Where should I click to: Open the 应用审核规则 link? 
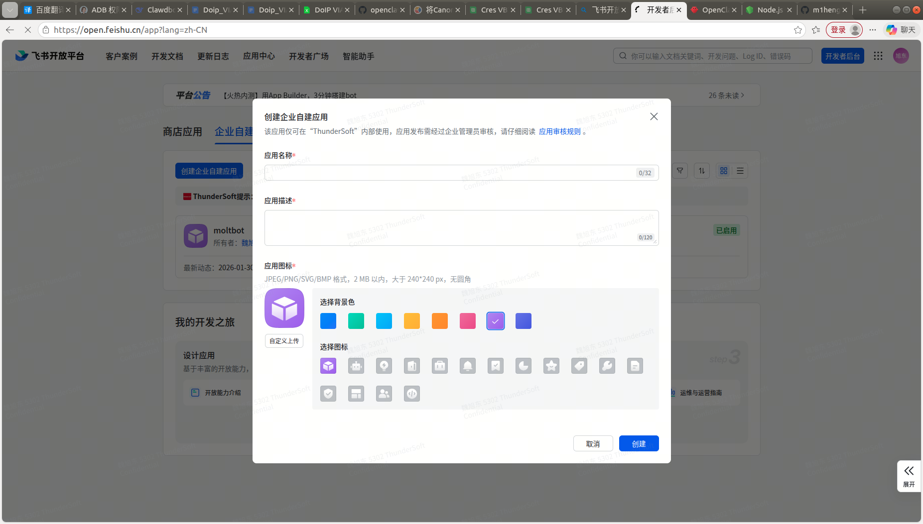point(559,131)
